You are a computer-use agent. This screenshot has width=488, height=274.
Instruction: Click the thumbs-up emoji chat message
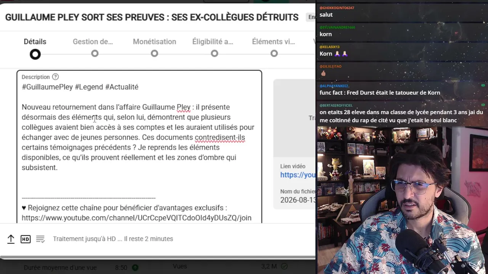(323, 73)
